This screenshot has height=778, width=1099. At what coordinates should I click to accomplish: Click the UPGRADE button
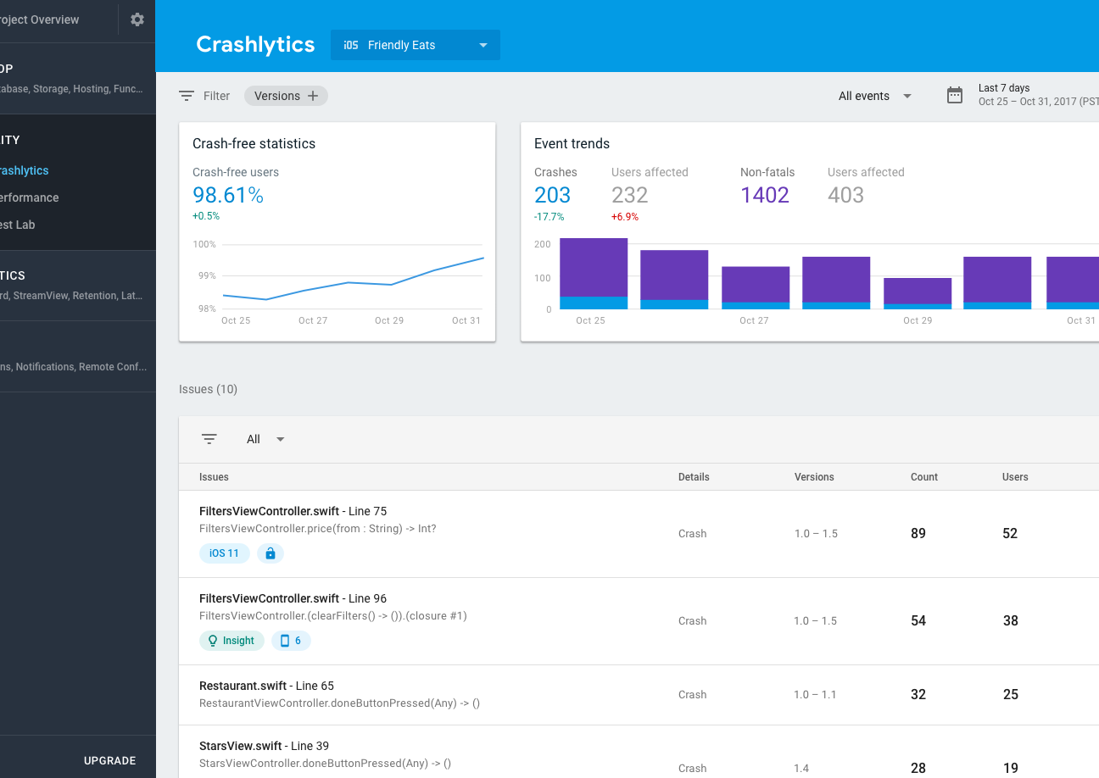coord(110,760)
